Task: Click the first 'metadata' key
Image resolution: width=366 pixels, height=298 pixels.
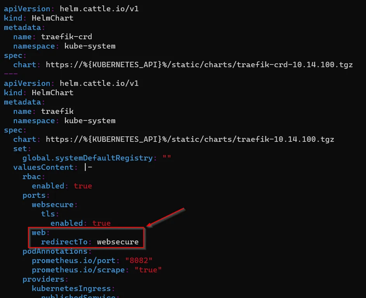Action: point(23,27)
